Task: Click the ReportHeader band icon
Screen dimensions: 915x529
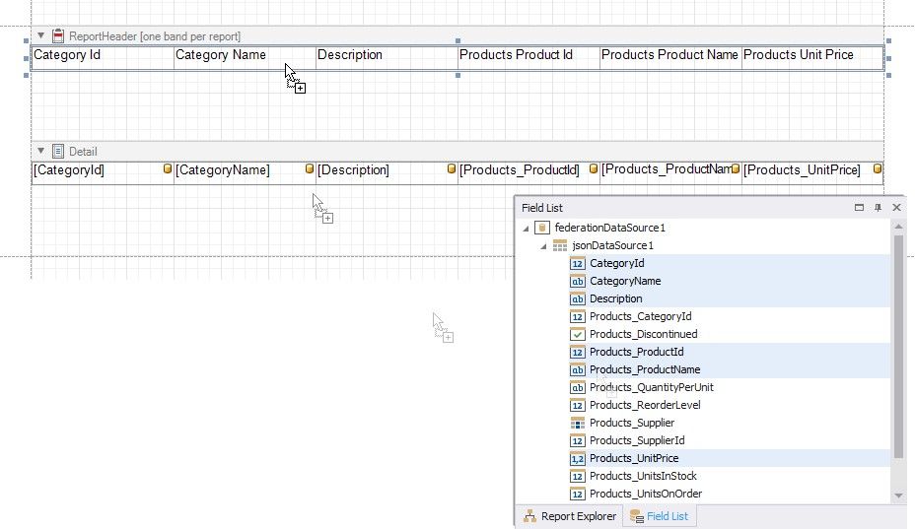Action: click(57, 36)
